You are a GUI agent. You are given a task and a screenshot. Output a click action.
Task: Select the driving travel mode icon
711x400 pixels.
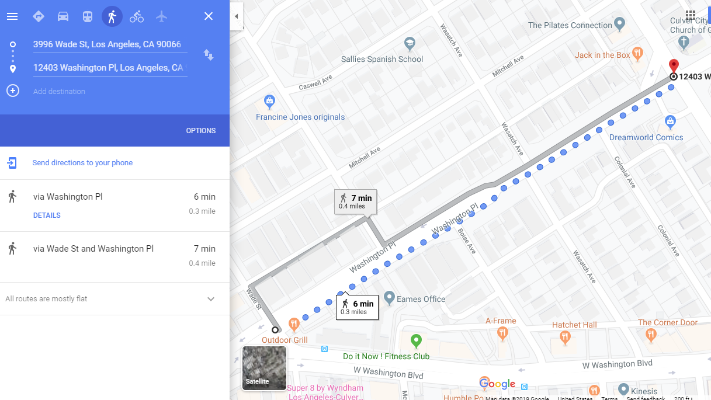click(x=63, y=16)
